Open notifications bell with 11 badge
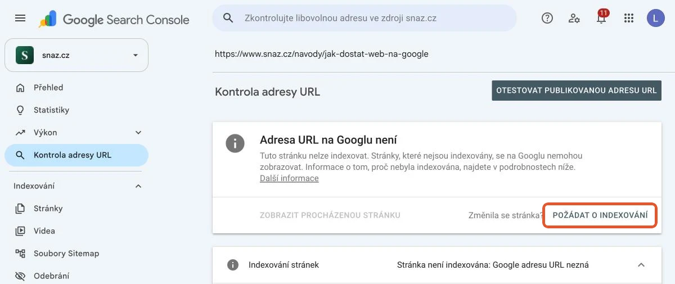The image size is (675, 284). click(602, 17)
